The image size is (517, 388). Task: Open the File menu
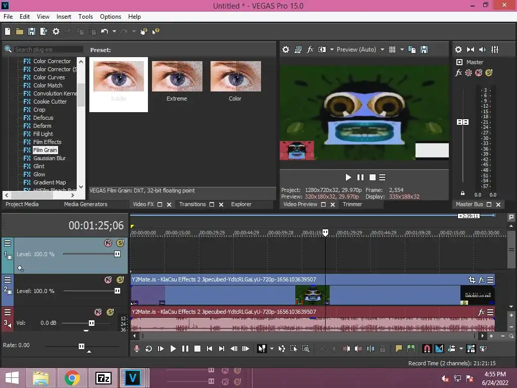(x=8, y=17)
